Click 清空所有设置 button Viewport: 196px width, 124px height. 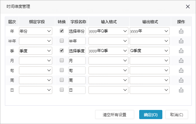[115, 115]
